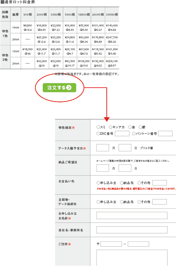Viewport: 176px width, 266px height.
Task: Choose the 銀 (silver) color radio button
Action: (x=140, y=127)
